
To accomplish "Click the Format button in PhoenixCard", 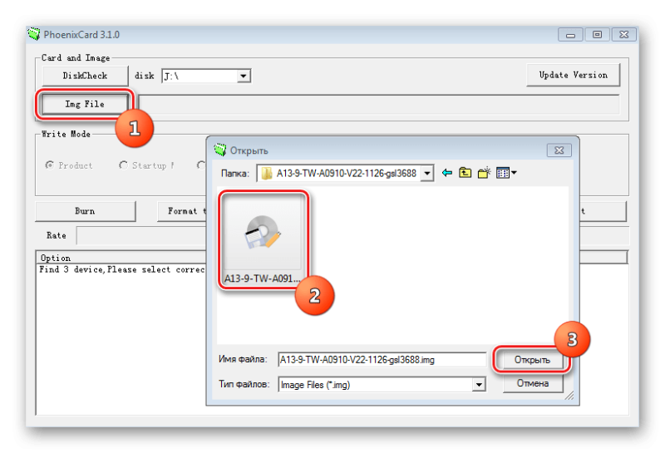I will click(182, 211).
